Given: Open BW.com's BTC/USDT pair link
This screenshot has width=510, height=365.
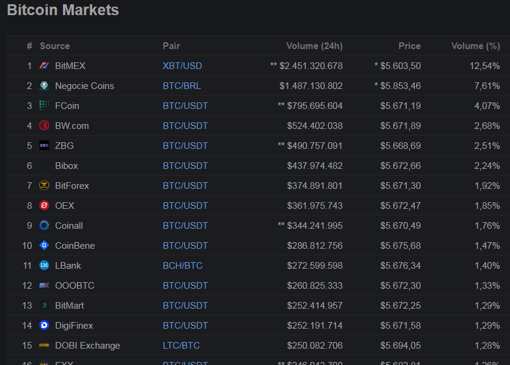Looking at the screenshot, I should (185, 126).
